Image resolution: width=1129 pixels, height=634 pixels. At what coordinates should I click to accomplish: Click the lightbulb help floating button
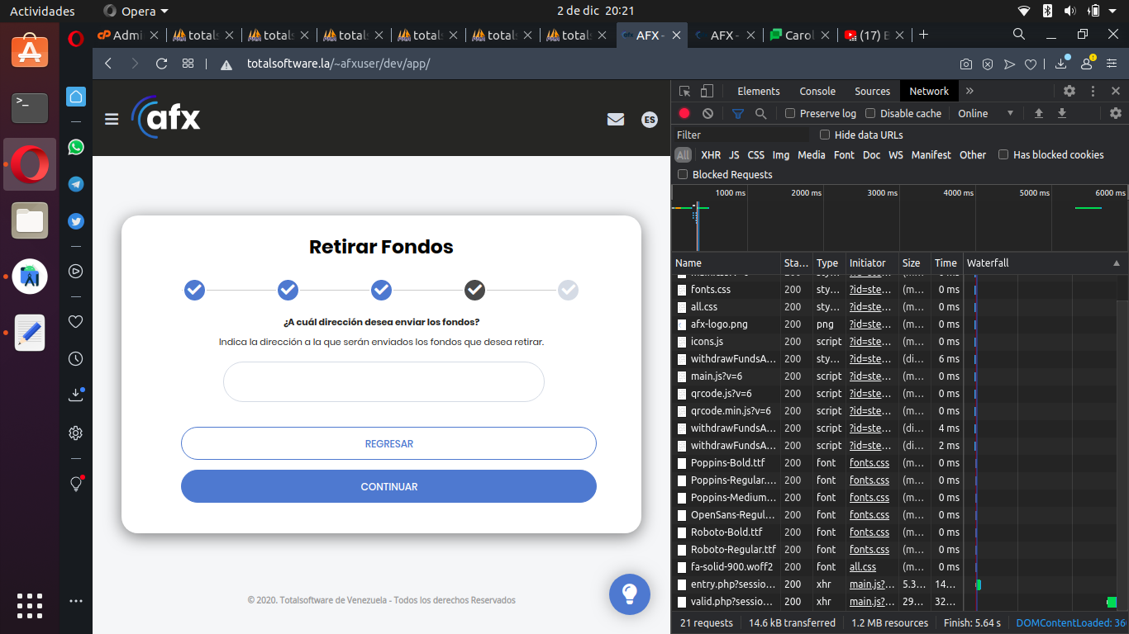[x=629, y=594]
